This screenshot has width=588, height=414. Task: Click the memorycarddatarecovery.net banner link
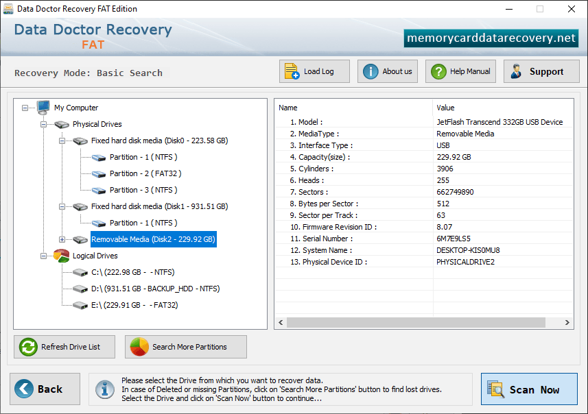[x=491, y=38]
